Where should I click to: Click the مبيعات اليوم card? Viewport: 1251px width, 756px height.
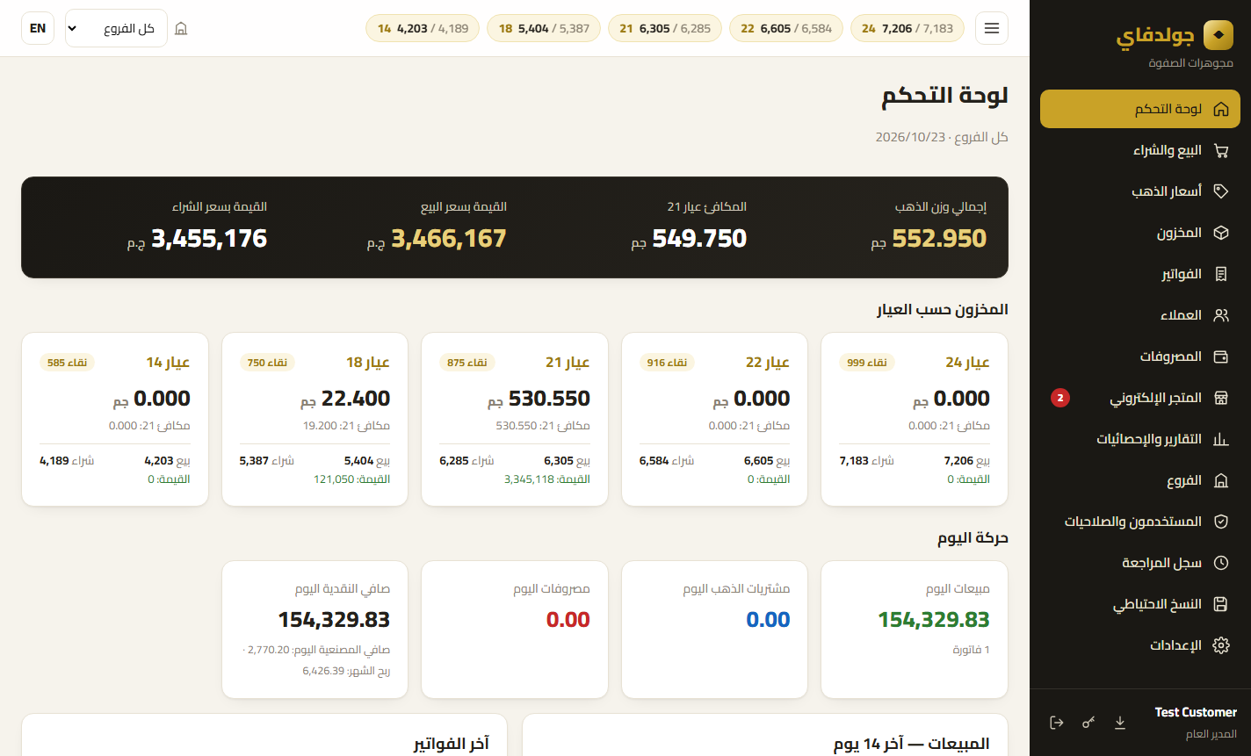pos(915,630)
